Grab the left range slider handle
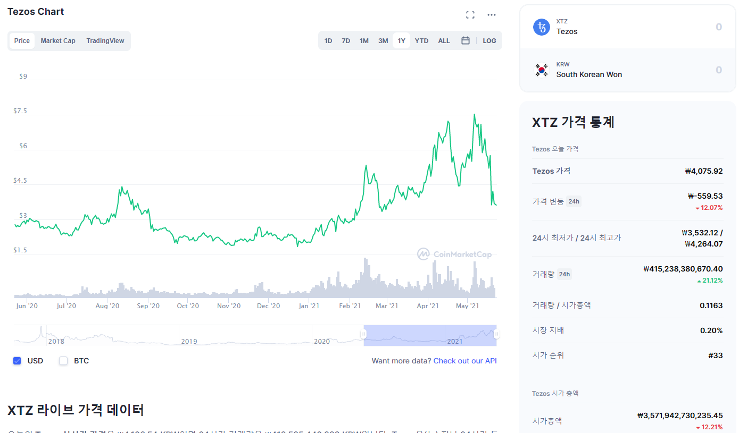Viewport: 747px width, 433px height. pos(363,334)
